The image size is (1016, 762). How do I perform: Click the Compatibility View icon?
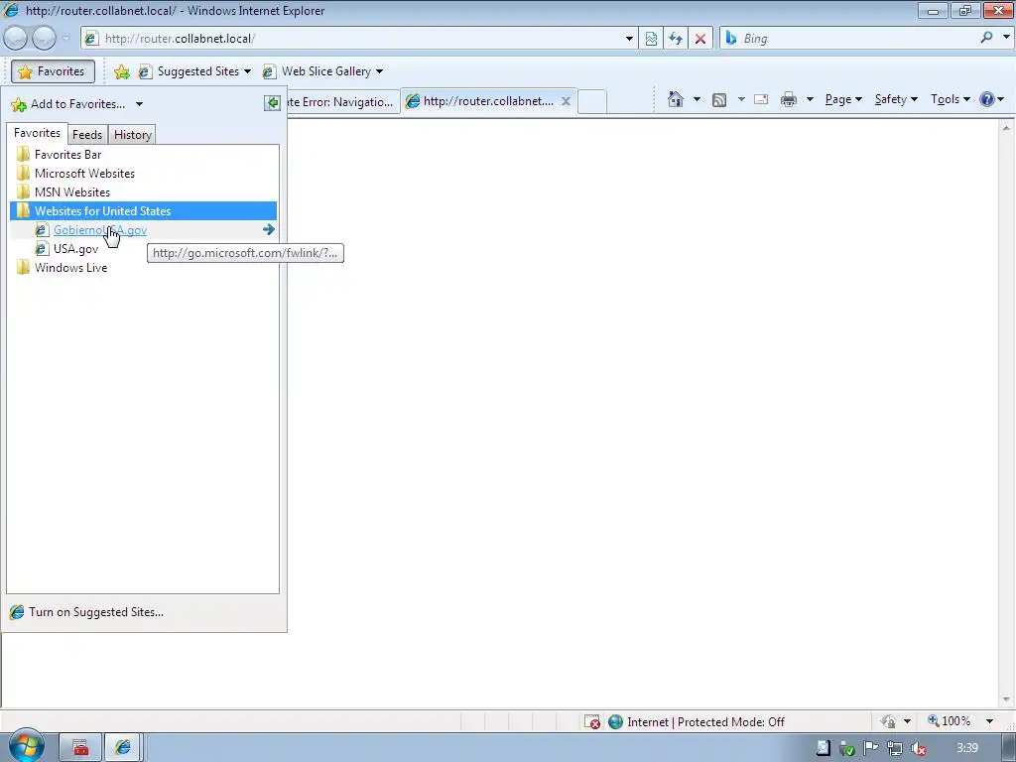coord(651,39)
